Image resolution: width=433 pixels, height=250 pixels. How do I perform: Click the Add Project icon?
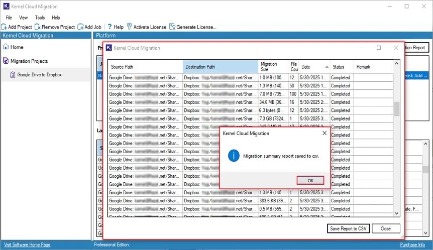(x=4, y=27)
